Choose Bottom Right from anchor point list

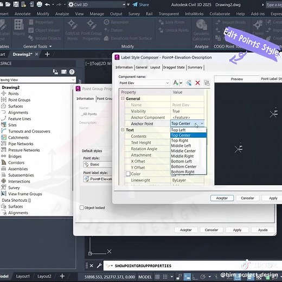click(x=188, y=171)
